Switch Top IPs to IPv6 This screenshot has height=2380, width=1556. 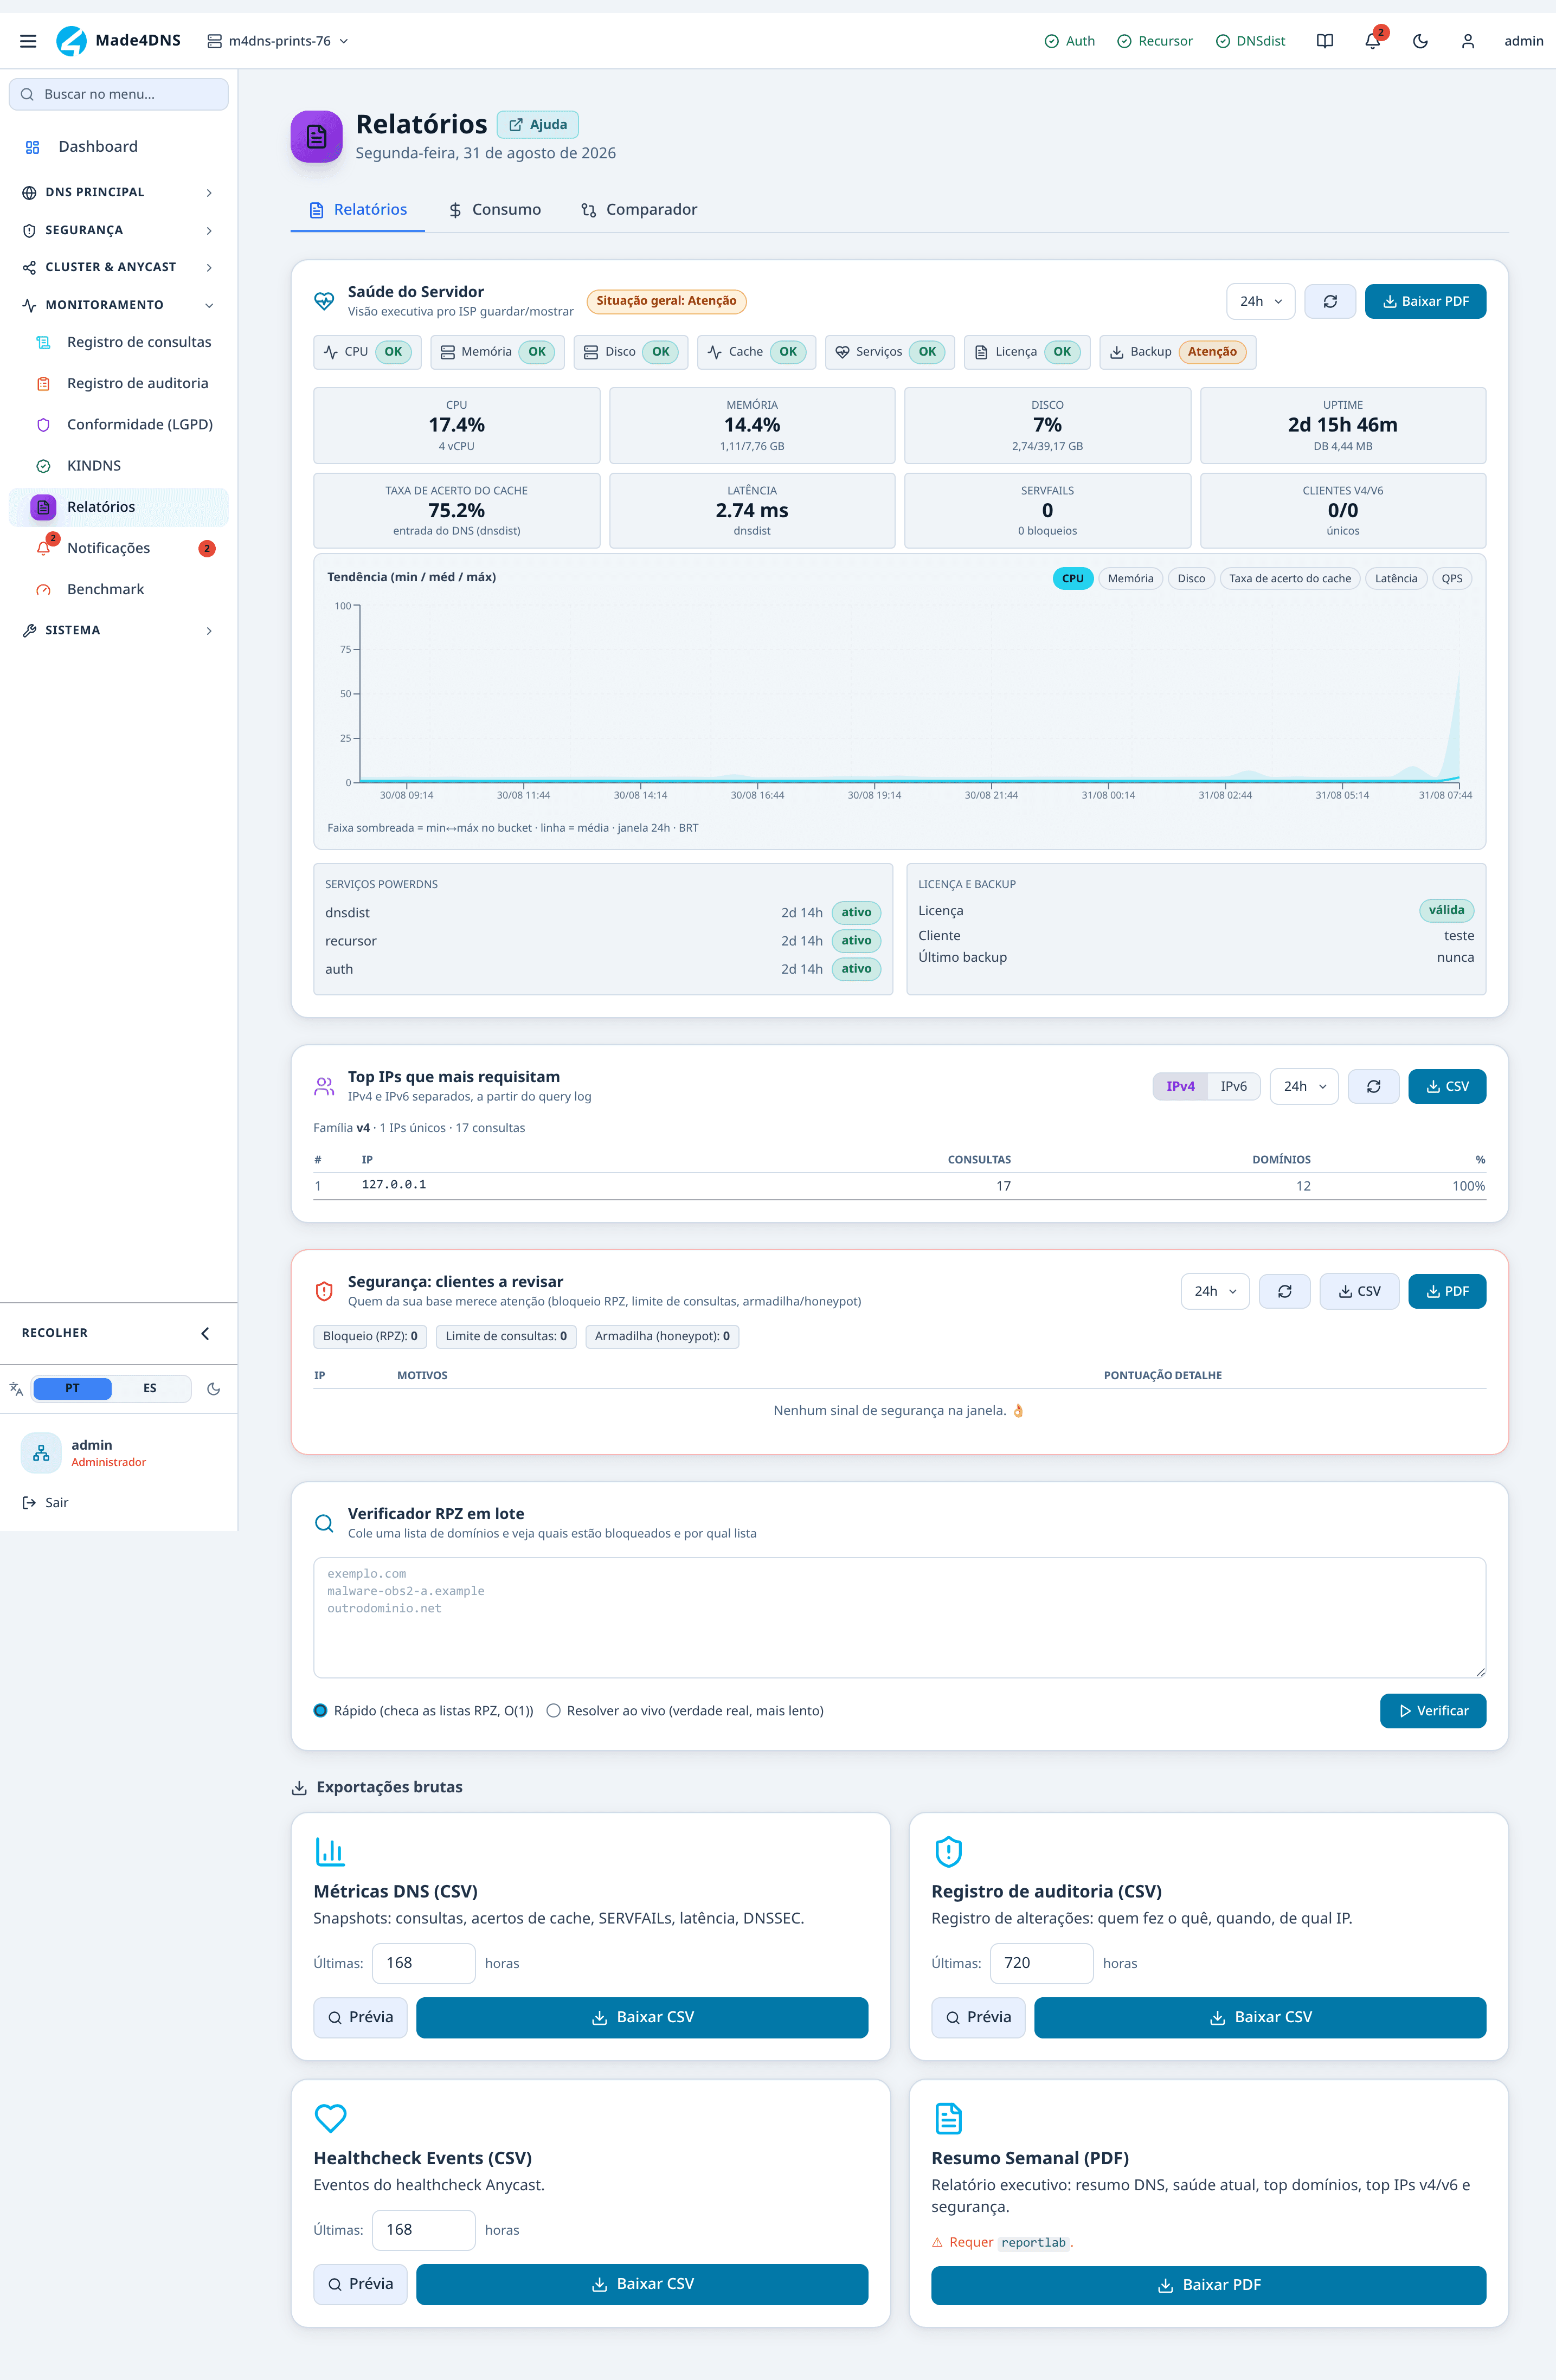click(x=1234, y=1086)
